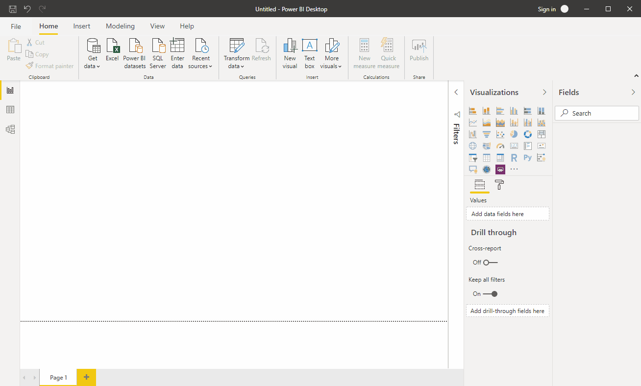This screenshot has height=386, width=641.
Task: Choose the multi-row card visual
Action: pos(528,145)
